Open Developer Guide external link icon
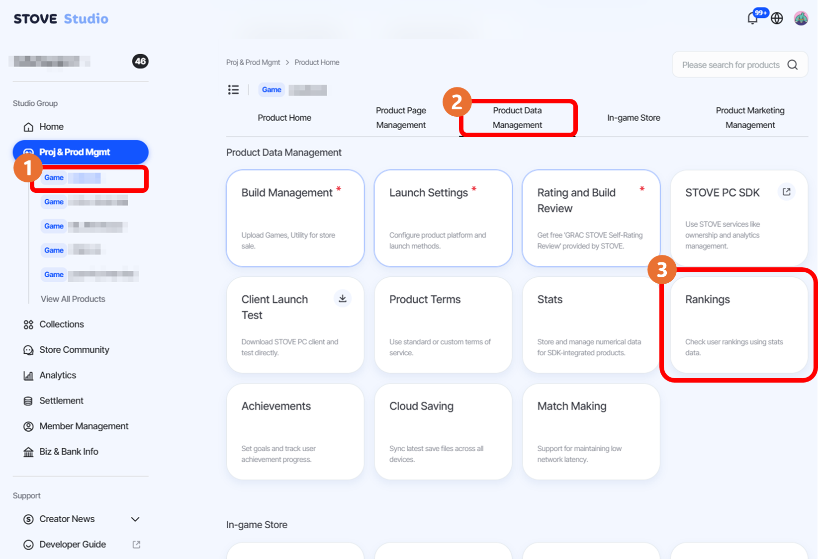The width and height of the screenshot is (818, 559). coord(136,545)
